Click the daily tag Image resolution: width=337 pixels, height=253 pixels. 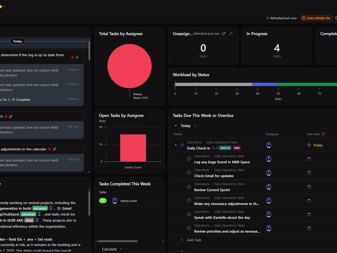pos(237,148)
